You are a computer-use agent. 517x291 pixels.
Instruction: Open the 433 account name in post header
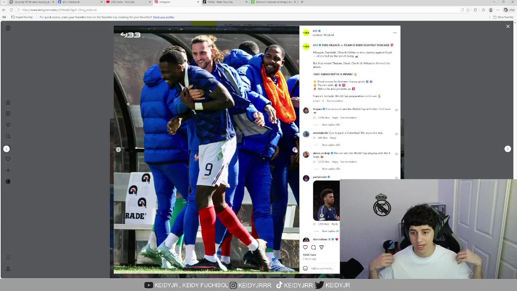(x=315, y=31)
